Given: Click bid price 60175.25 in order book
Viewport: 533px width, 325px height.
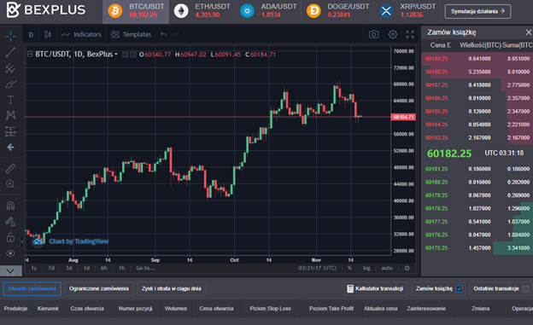Looking at the screenshot, I should (x=436, y=248).
